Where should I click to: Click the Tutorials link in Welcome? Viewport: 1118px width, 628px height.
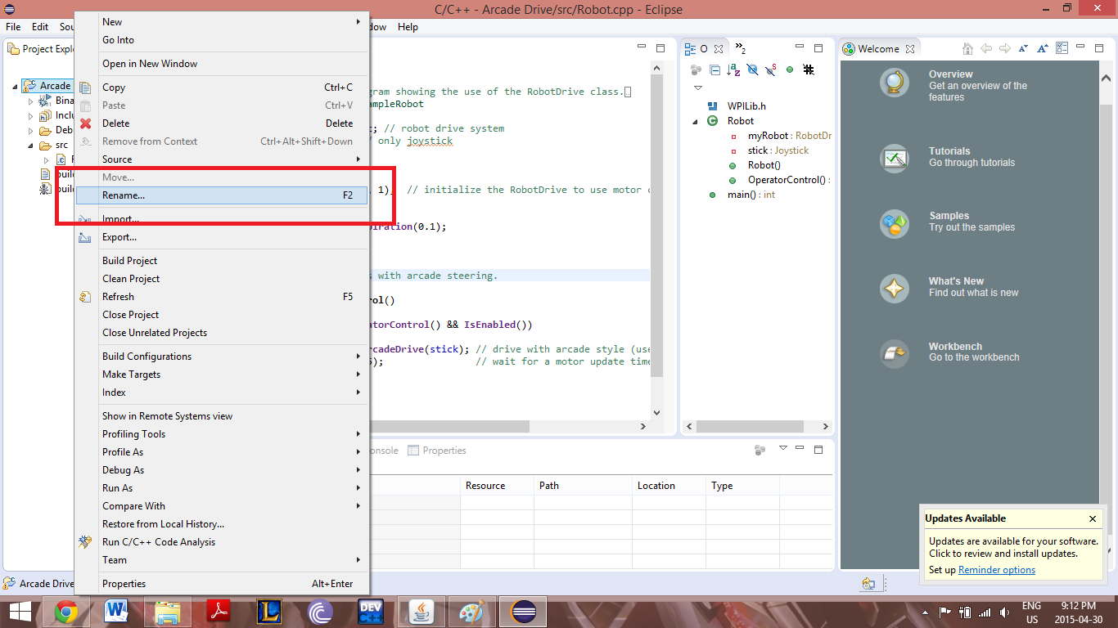pos(949,151)
